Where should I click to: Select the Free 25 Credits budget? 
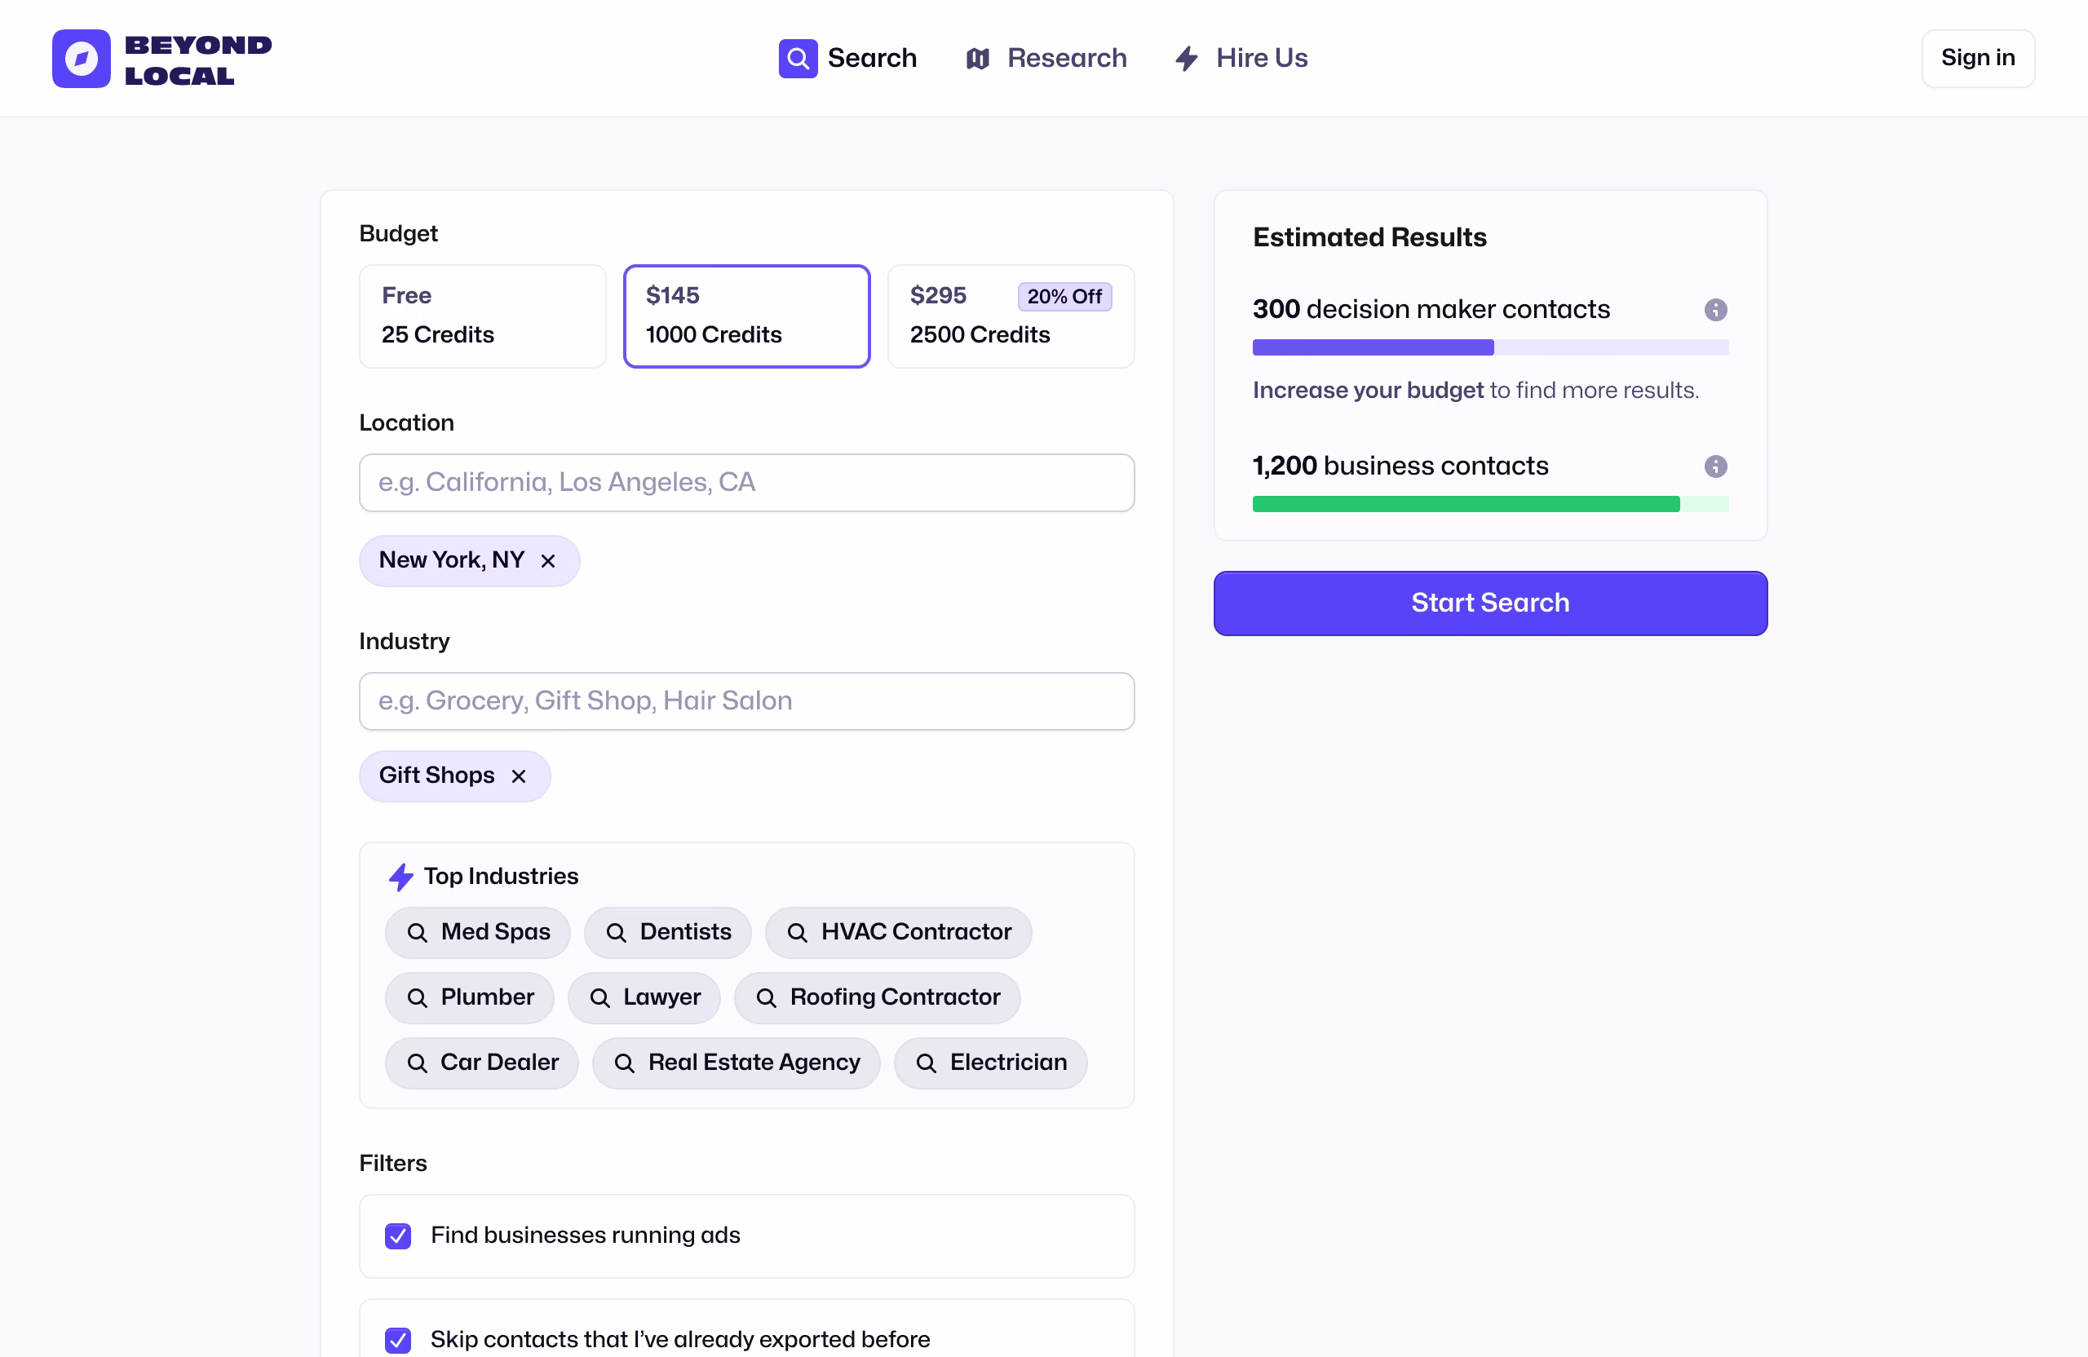point(483,316)
